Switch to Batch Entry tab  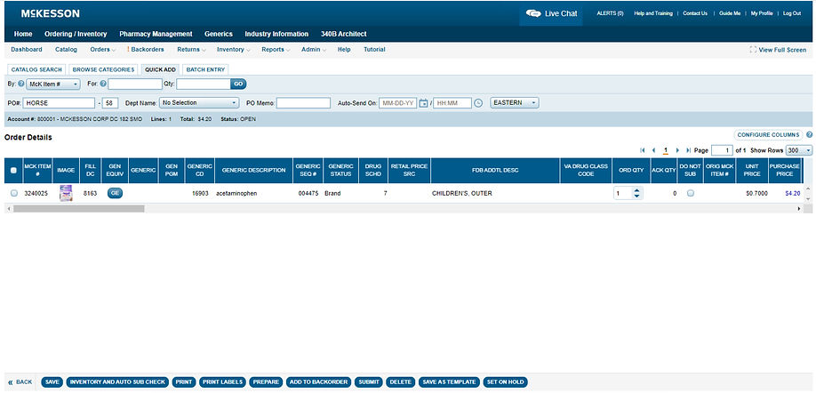click(x=205, y=69)
